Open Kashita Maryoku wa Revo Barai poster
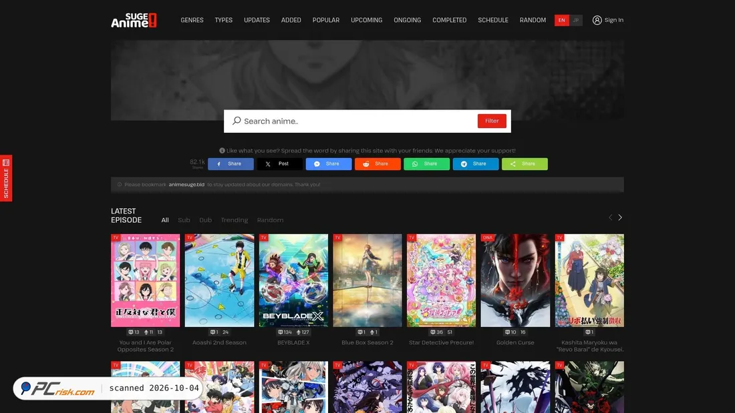This screenshot has height=413, width=735. [x=589, y=280]
